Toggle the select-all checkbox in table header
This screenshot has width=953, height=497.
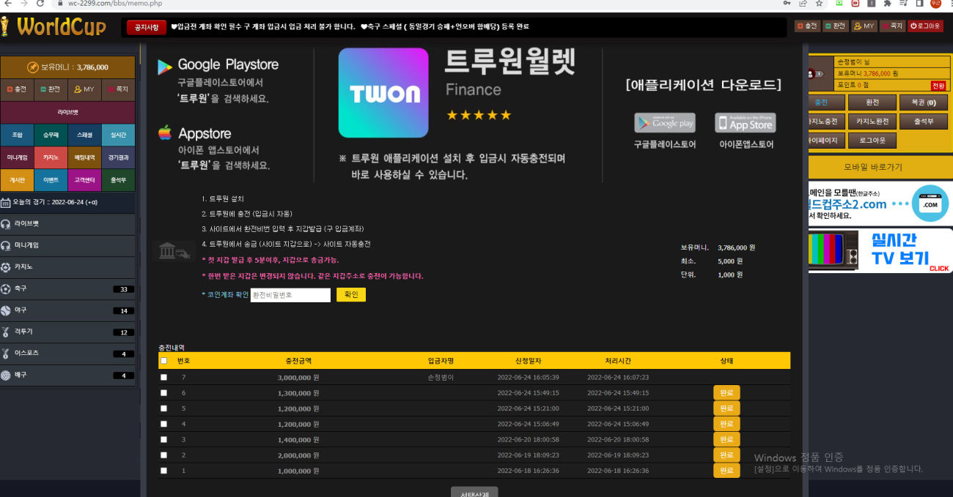[163, 361]
